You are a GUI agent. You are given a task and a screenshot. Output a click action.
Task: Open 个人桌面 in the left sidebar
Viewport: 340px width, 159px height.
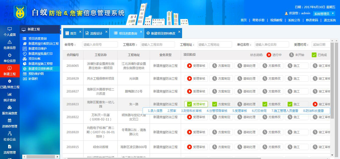click(10, 31)
